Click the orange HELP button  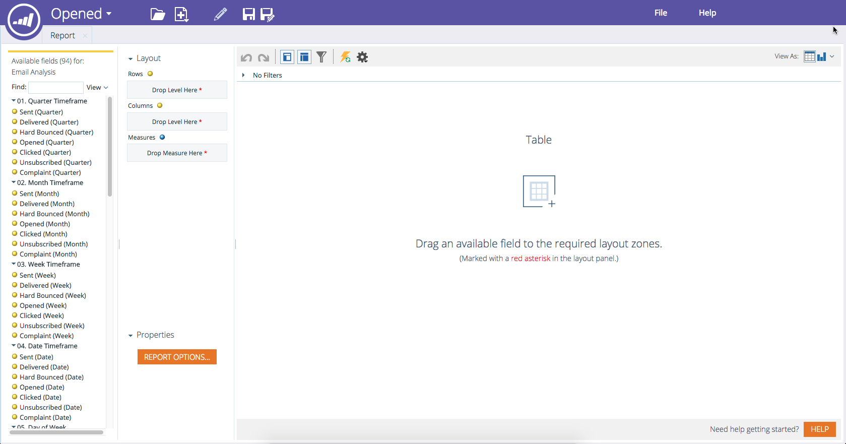(820, 429)
